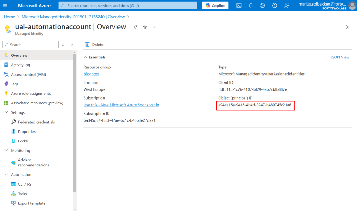Click the help question mark icon
Viewport: 357px width, 211px height.
tap(275, 6)
